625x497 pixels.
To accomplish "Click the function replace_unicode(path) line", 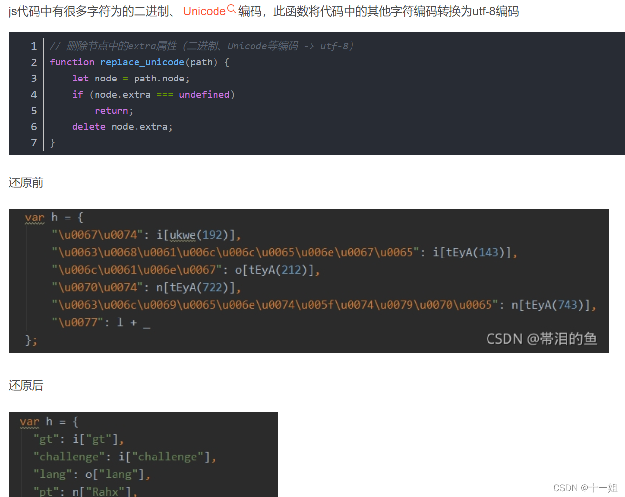I will 139,62.
